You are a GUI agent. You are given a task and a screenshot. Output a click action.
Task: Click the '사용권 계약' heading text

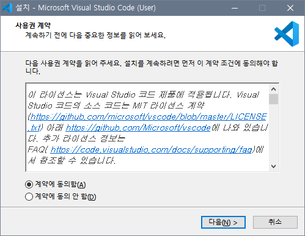(x=33, y=26)
